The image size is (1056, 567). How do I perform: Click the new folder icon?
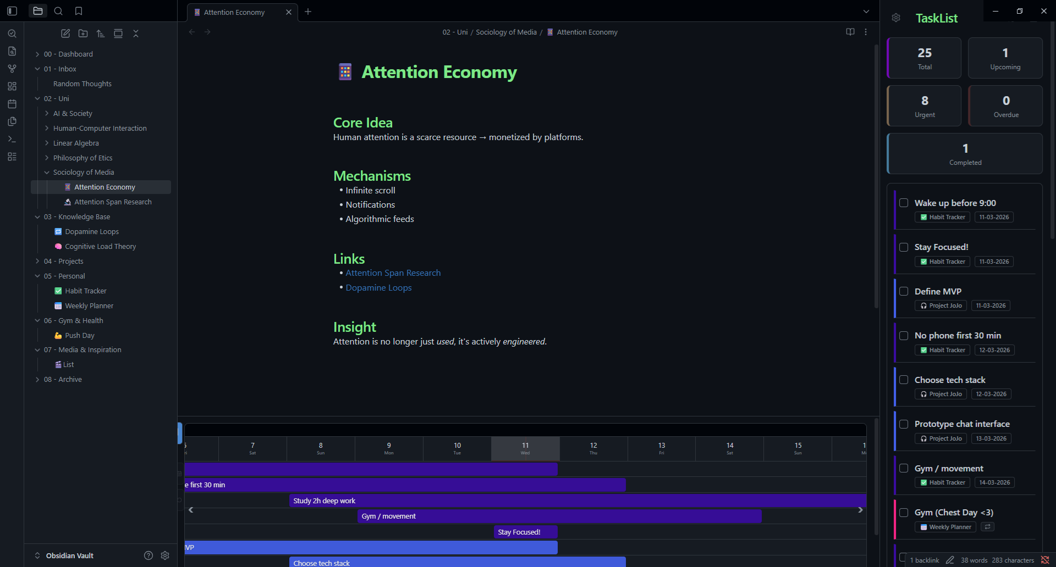pyautogui.click(x=83, y=34)
